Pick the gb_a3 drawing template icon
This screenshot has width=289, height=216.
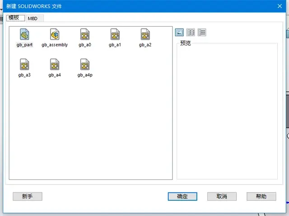[24, 64]
